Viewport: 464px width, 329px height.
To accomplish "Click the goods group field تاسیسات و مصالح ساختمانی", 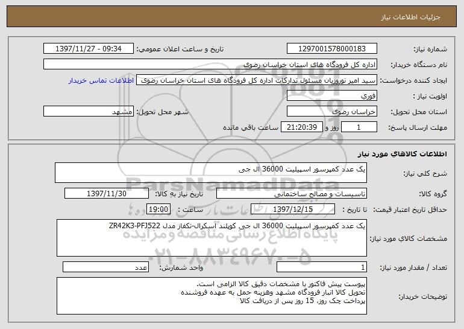I will pos(292,194).
